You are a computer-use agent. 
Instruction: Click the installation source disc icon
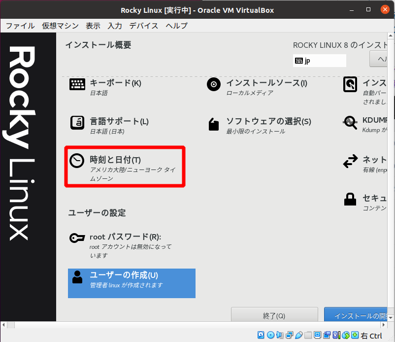[214, 84]
